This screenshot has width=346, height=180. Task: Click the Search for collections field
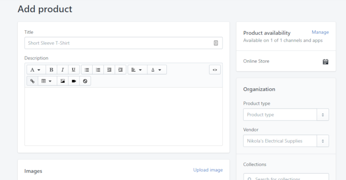tap(286, 177)
